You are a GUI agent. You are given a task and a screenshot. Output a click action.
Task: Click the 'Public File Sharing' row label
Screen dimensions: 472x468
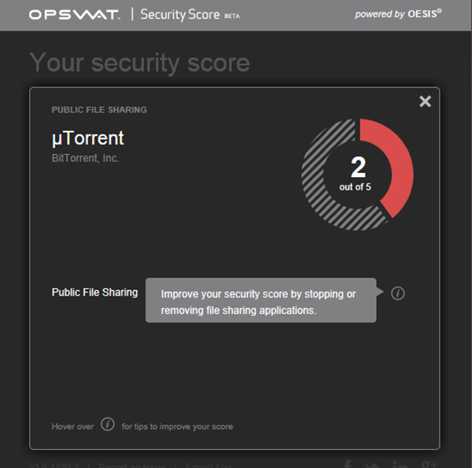[94, 293]
